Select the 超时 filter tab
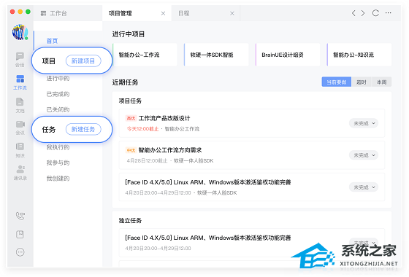 click(x=362, y=82)
